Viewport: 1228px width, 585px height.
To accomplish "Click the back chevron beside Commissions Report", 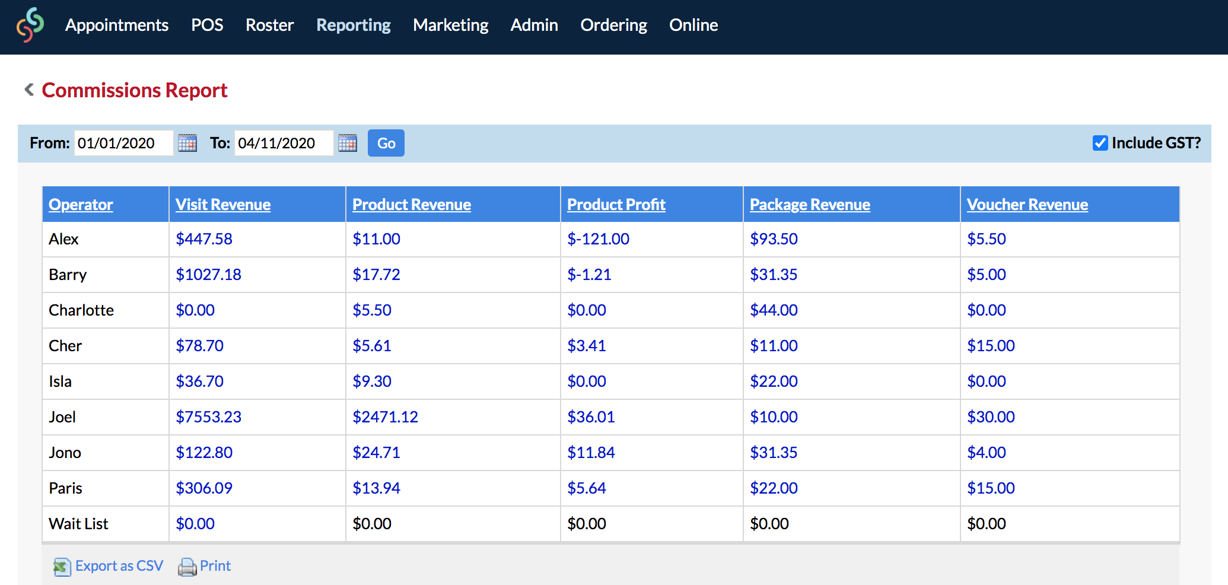I will click(28, 90).
